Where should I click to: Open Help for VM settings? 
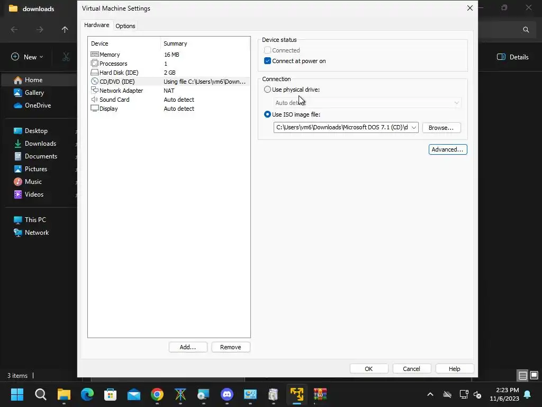point(454,369)
